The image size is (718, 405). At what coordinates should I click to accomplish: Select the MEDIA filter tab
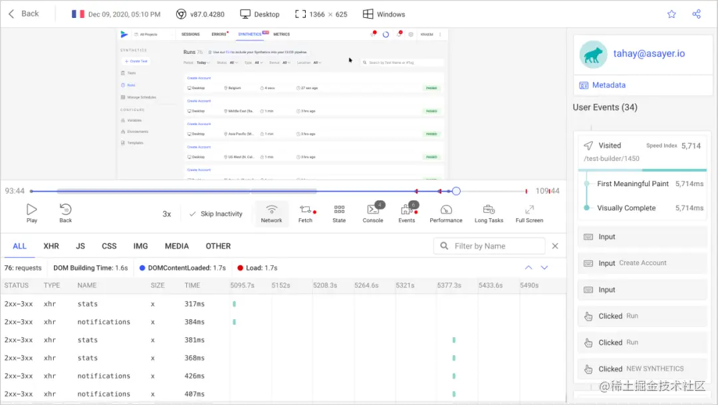[177, 246]
